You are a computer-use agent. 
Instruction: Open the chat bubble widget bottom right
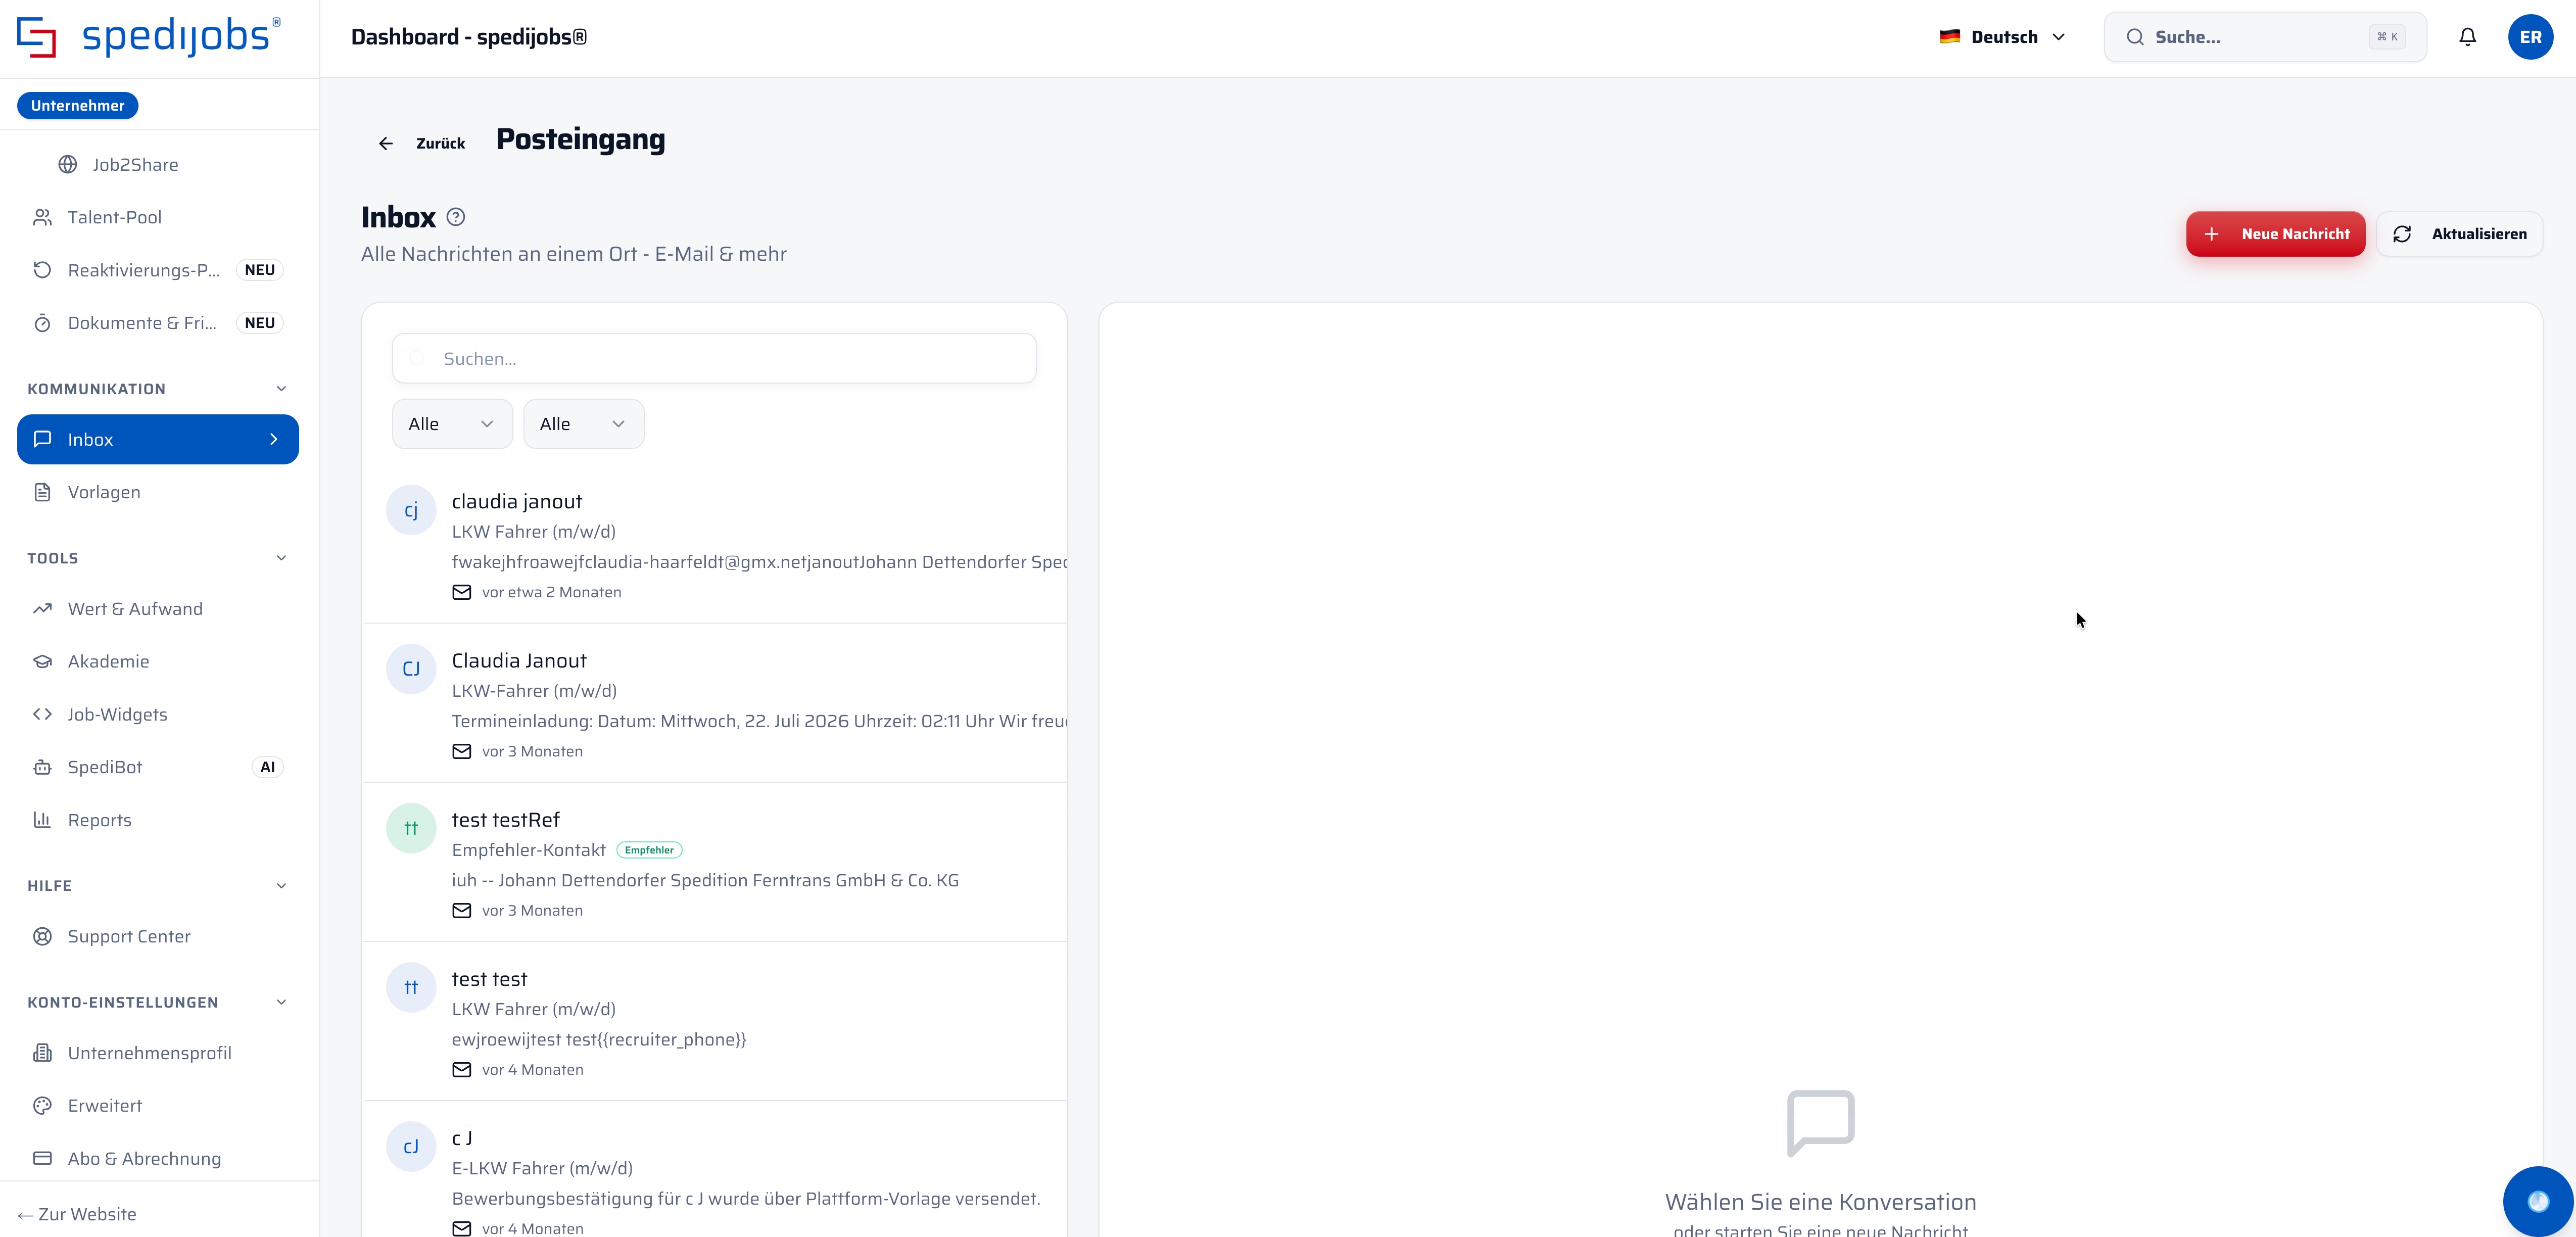click(2538, 1201)
